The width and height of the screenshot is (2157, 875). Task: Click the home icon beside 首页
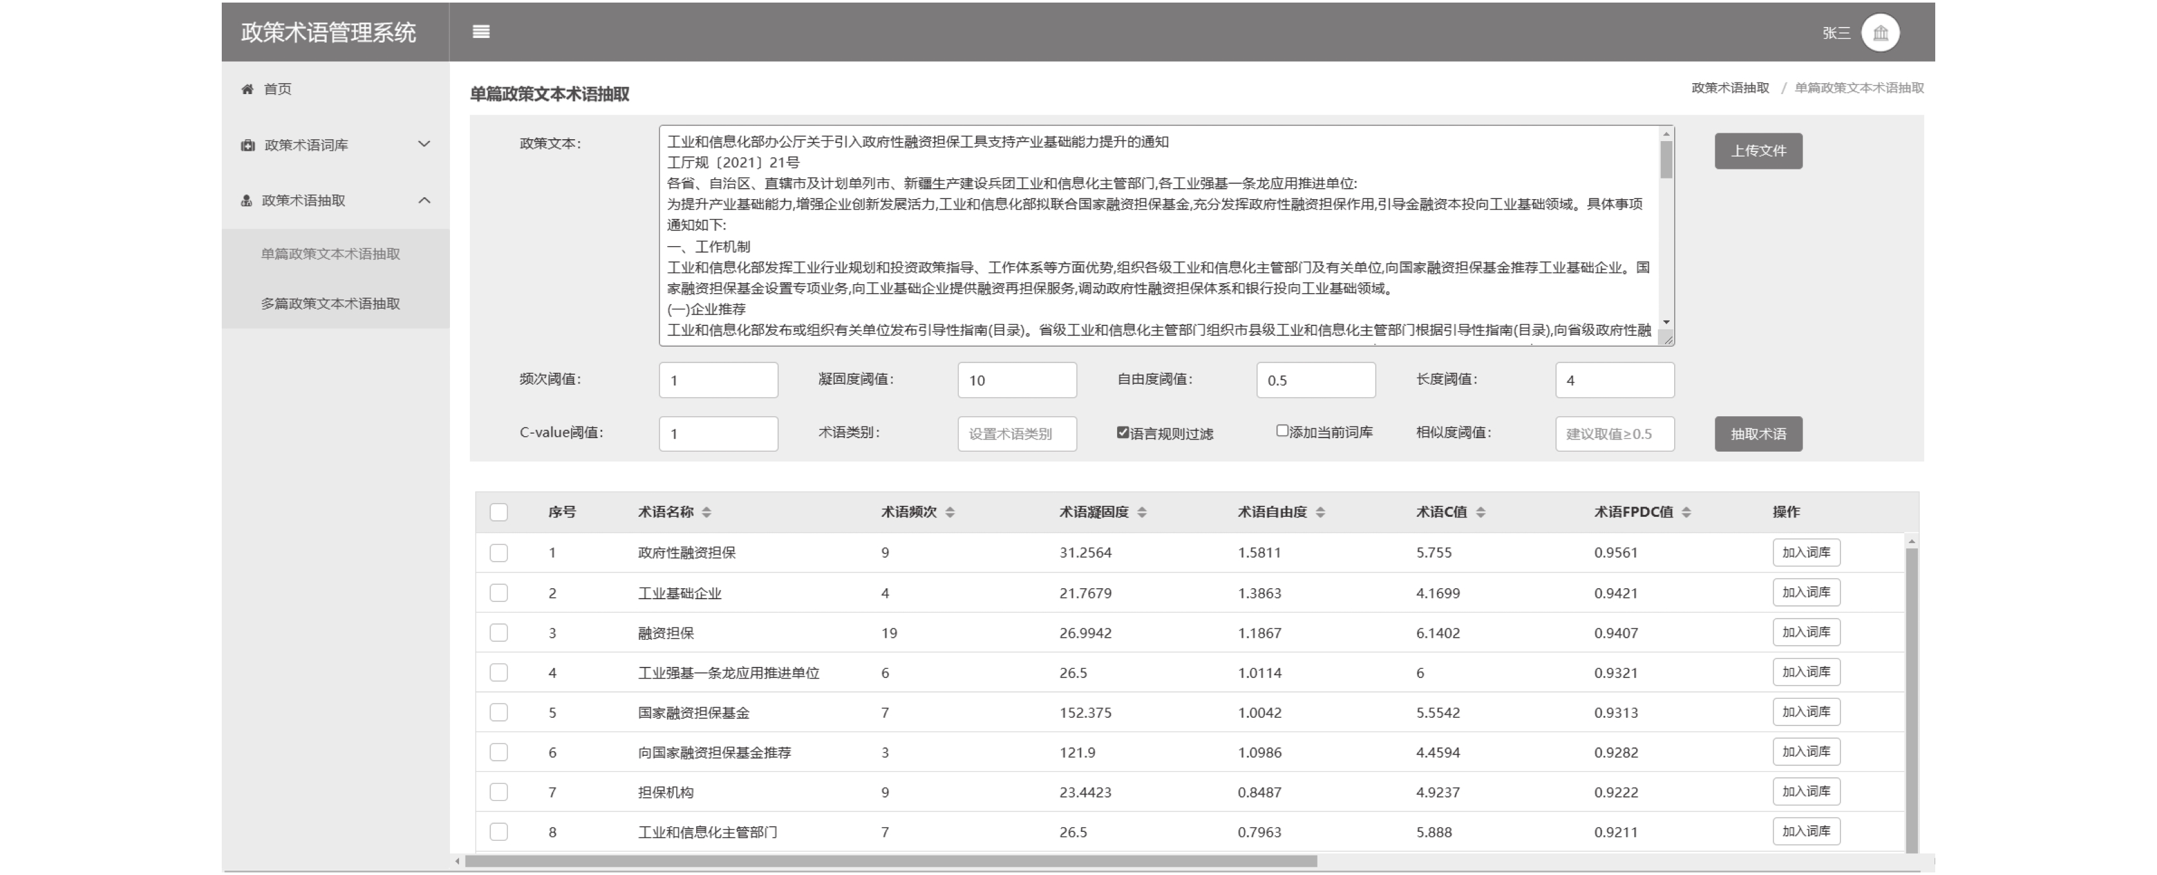247,89
